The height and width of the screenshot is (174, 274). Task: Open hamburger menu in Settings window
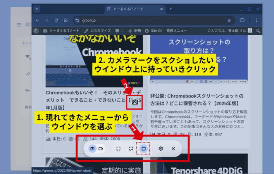tap(19, 25)
